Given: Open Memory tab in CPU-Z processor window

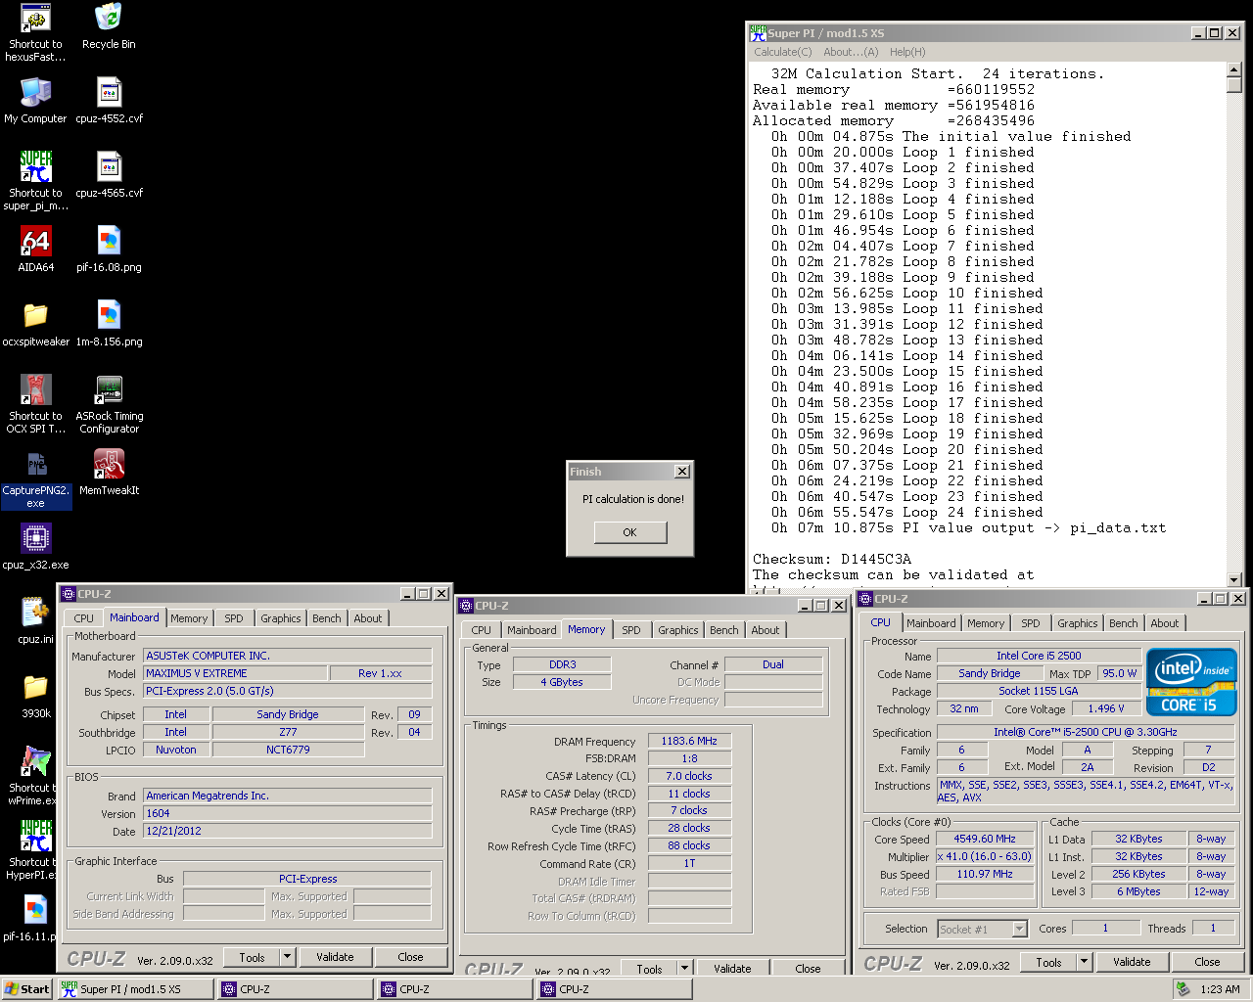Looking at the screenshot, I should 986,623.
